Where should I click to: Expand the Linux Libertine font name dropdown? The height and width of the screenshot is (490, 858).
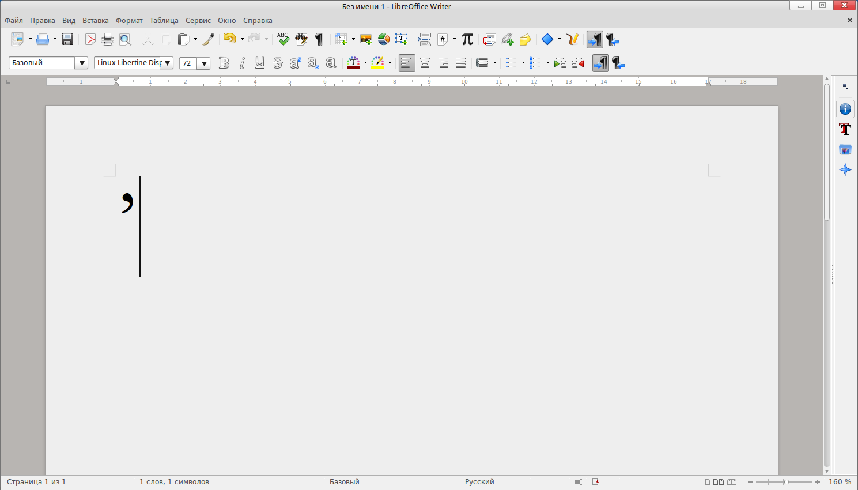pos(167,63)
